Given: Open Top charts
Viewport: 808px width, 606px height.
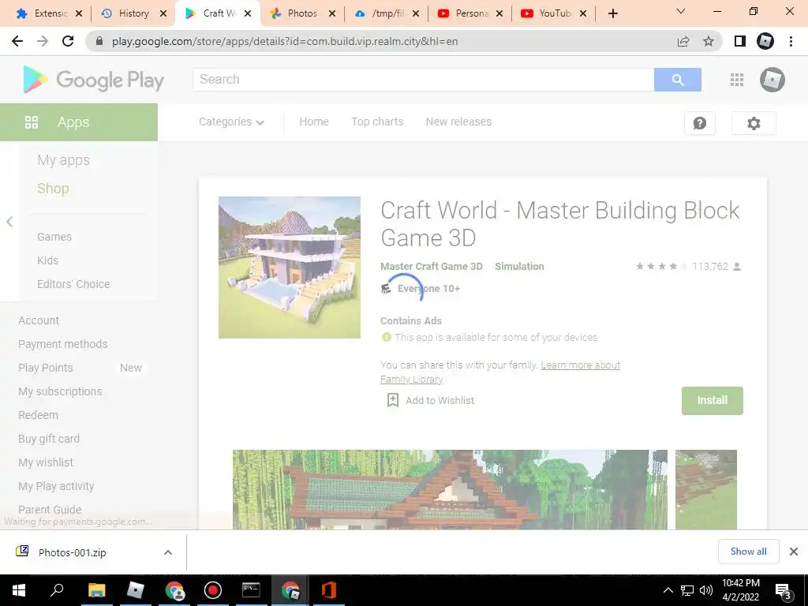Looking at the screenshot, I should [x=377, y=122].
